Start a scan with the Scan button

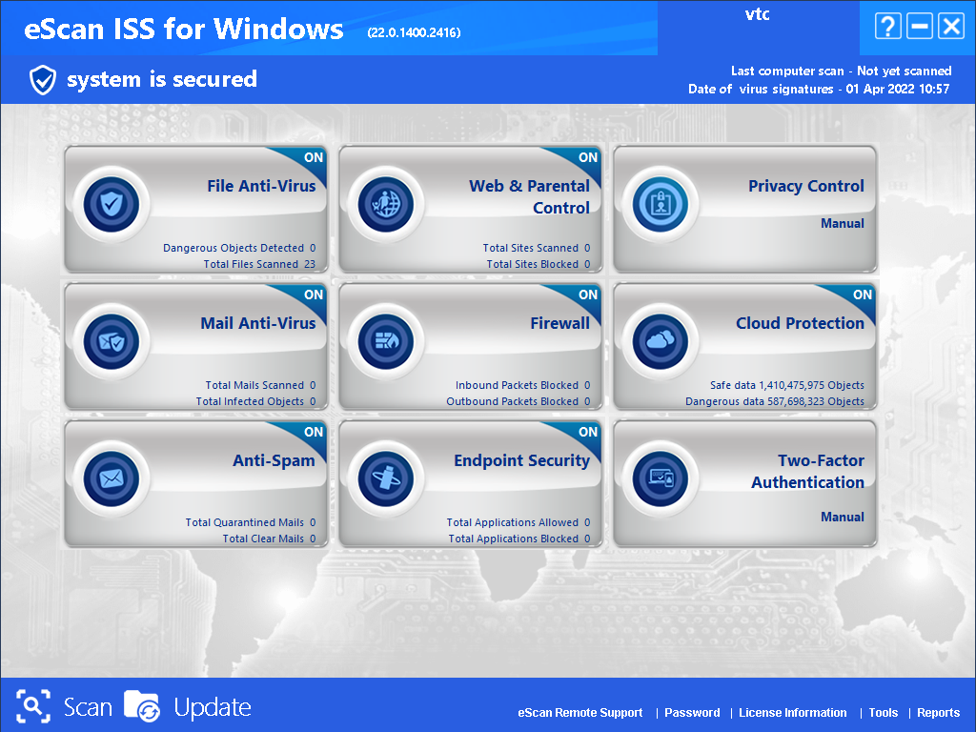click(x=65, y=707)
